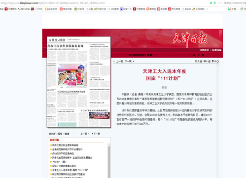Expand the bookmarks overflow chevron

(207, 9)
